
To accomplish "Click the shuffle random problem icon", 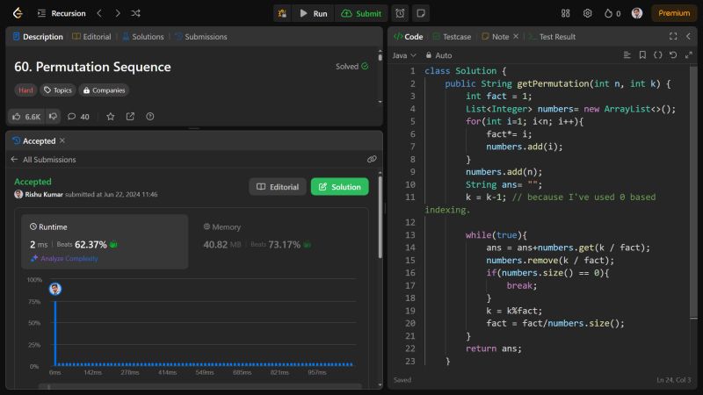I will (x=135, y=13).
